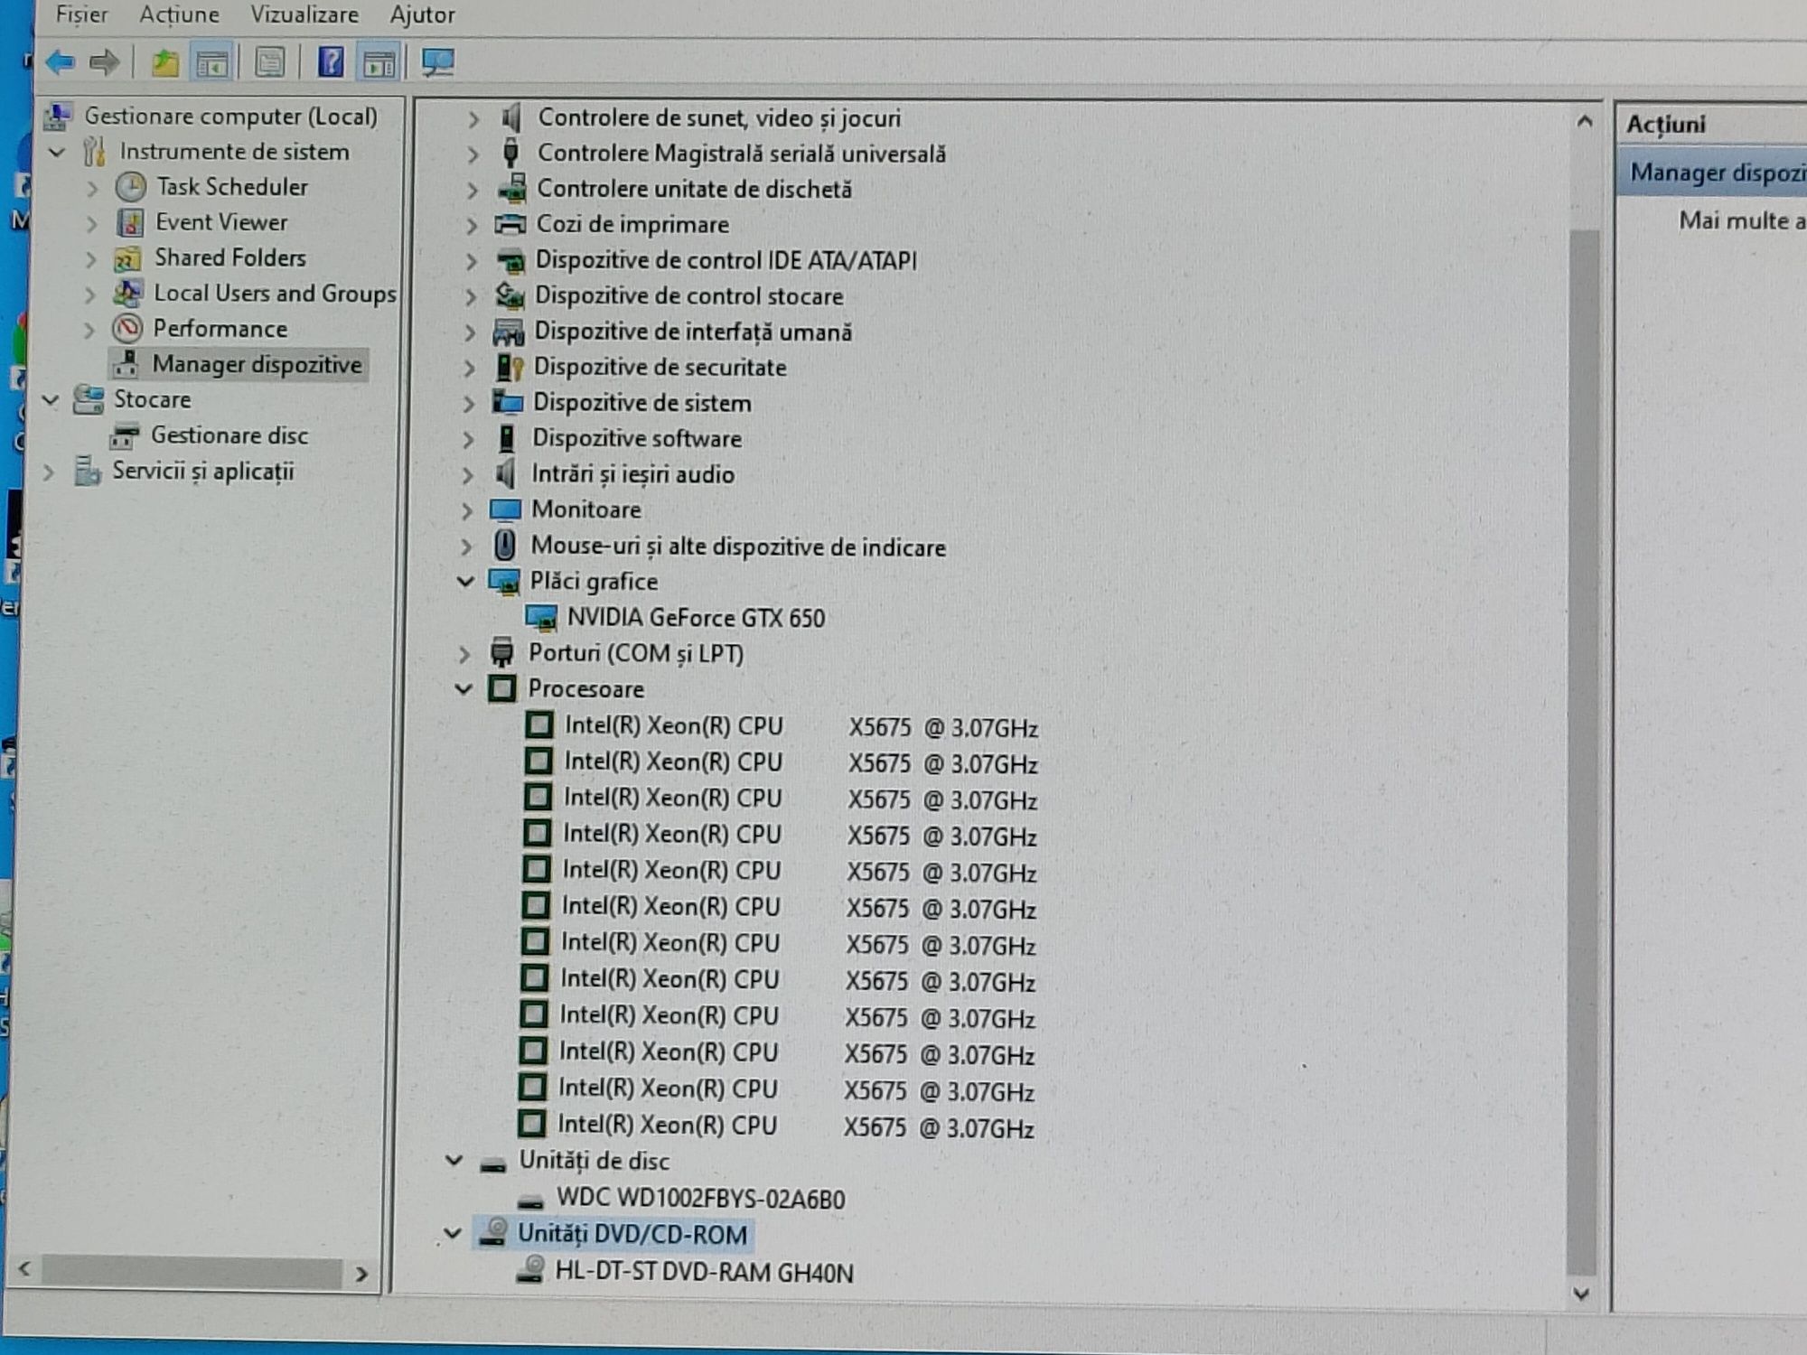Collapse the Instrumente de sistem node

click(x=57, y=152)
